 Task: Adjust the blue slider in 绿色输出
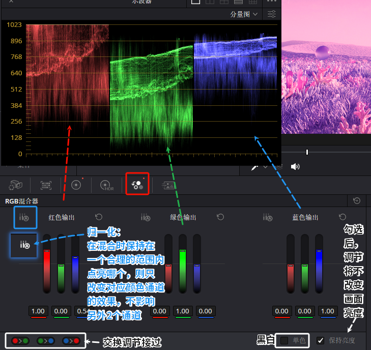coord(197,264)
